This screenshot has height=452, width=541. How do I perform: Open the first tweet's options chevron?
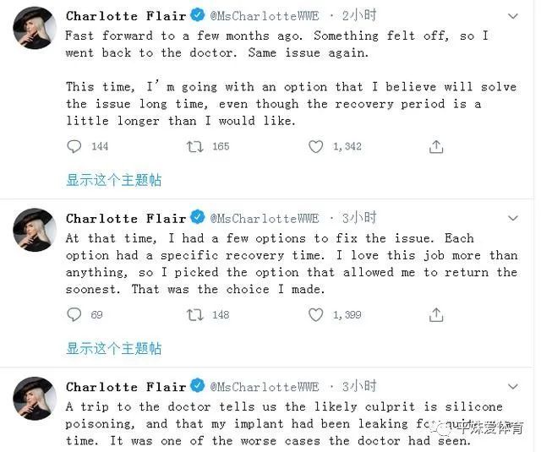513,16
